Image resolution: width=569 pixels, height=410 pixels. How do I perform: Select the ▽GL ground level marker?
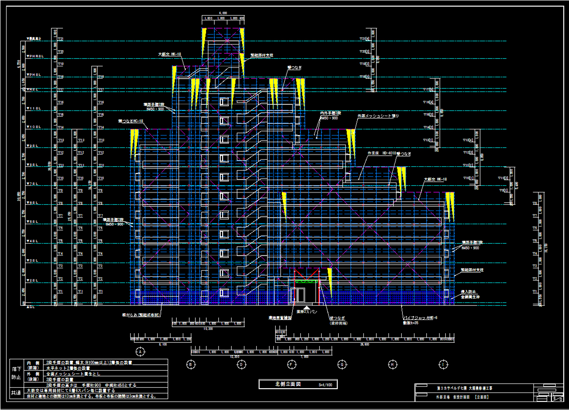coord(29,306)
